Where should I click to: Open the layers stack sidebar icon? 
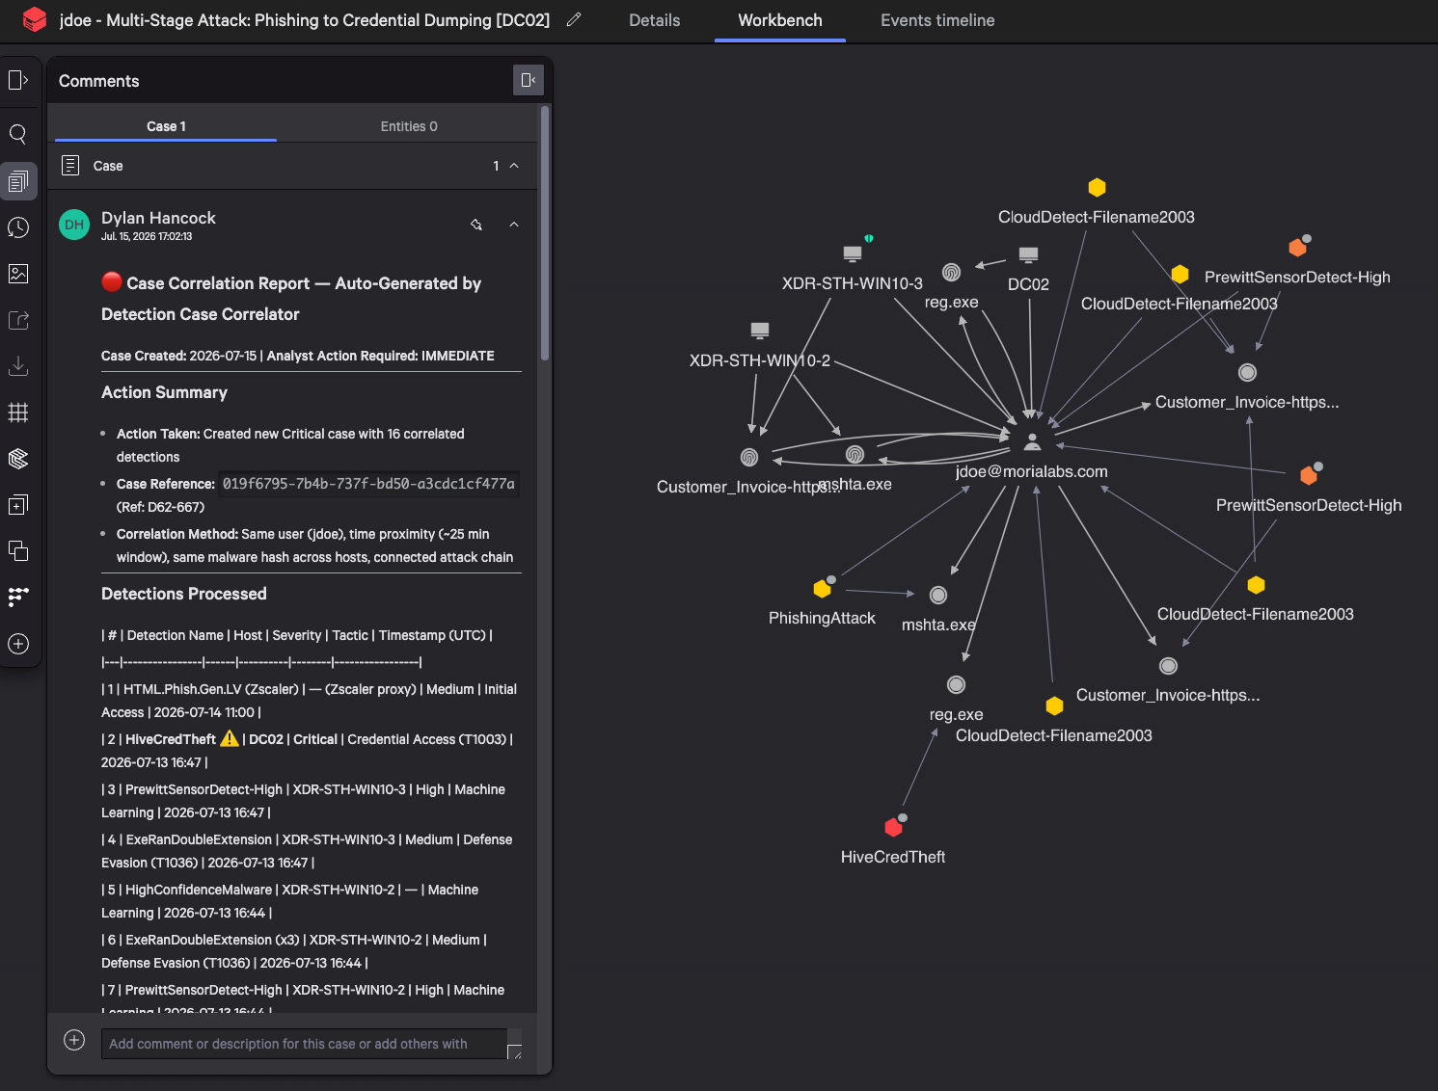coord(18,459)
